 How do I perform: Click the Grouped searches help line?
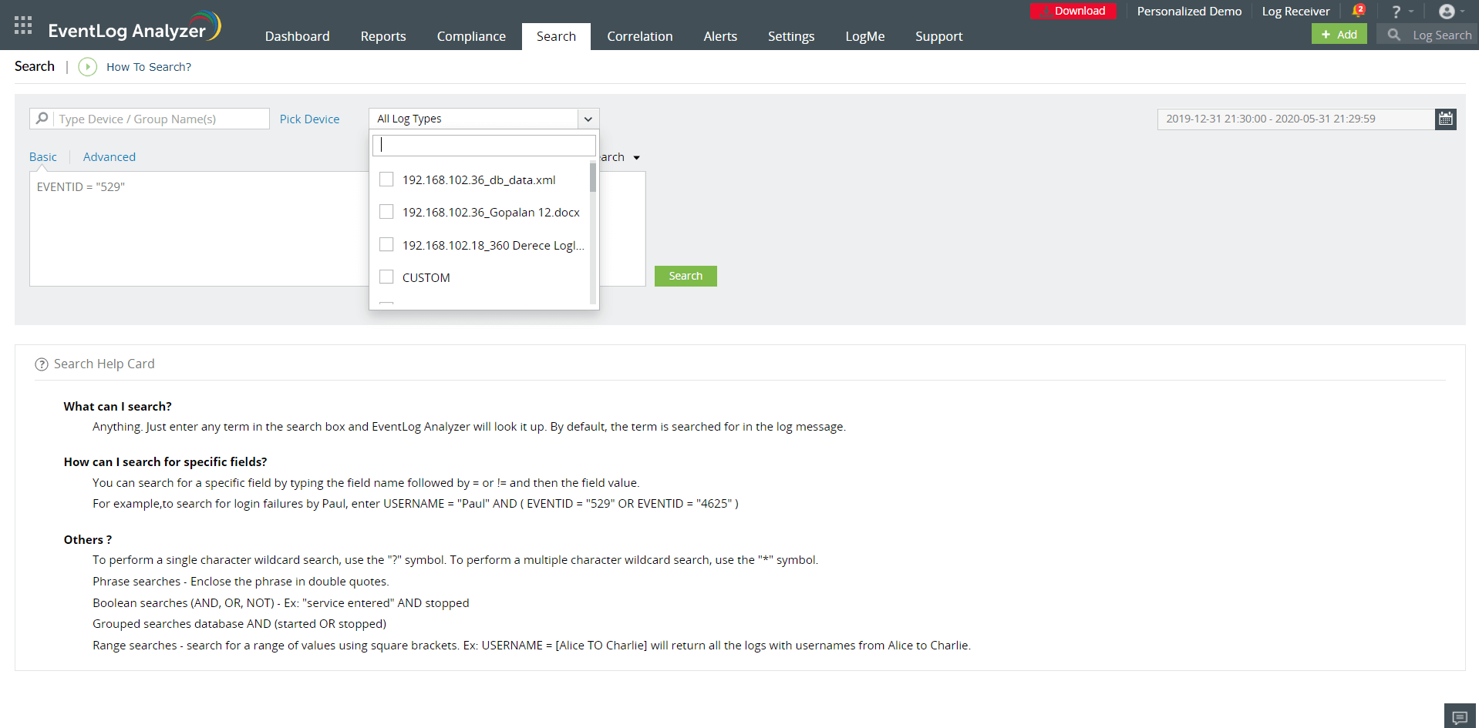click(240, 624)
